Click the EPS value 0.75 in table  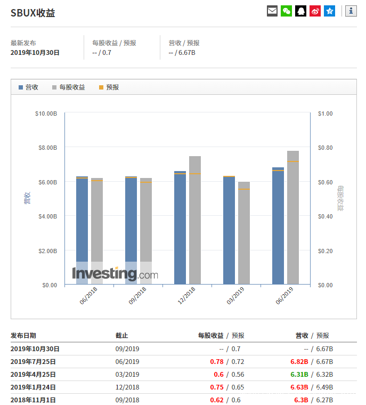click(x=217, y=387)
